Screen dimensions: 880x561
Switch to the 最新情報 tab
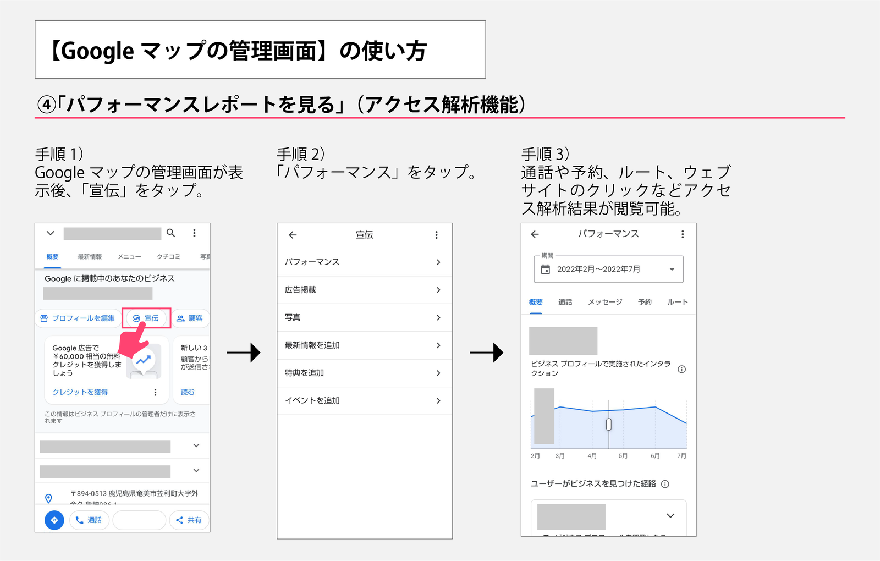(90, 257)
